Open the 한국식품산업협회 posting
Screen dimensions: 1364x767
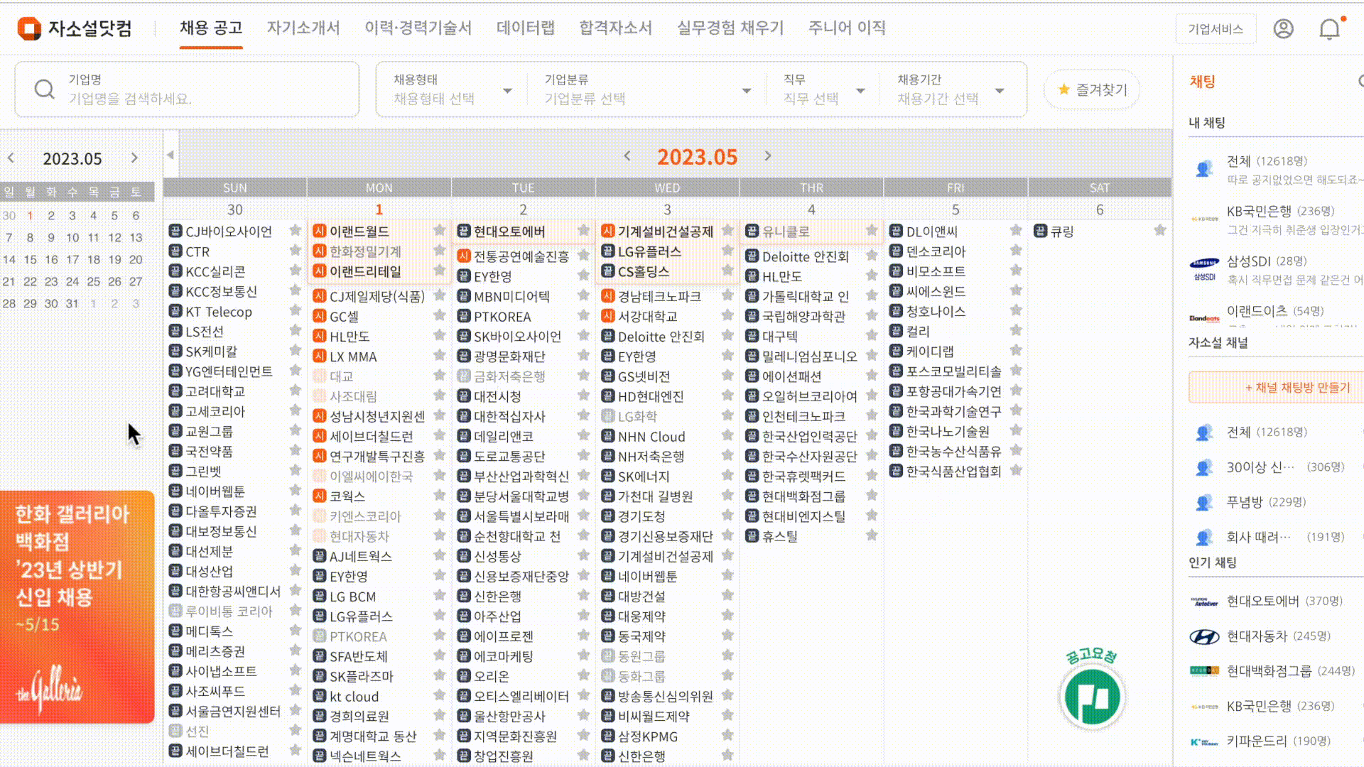coord(954,471)
